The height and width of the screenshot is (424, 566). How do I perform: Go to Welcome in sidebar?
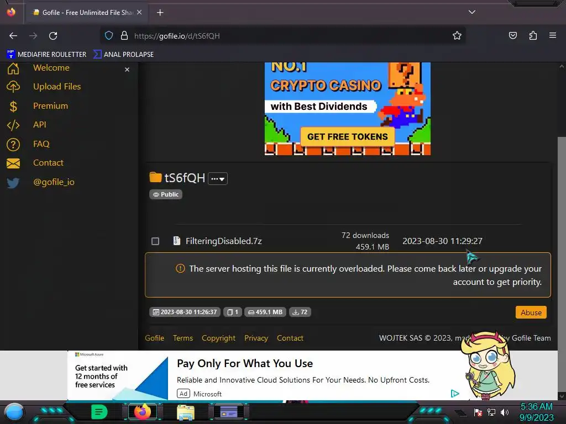(x=51, y=68)
